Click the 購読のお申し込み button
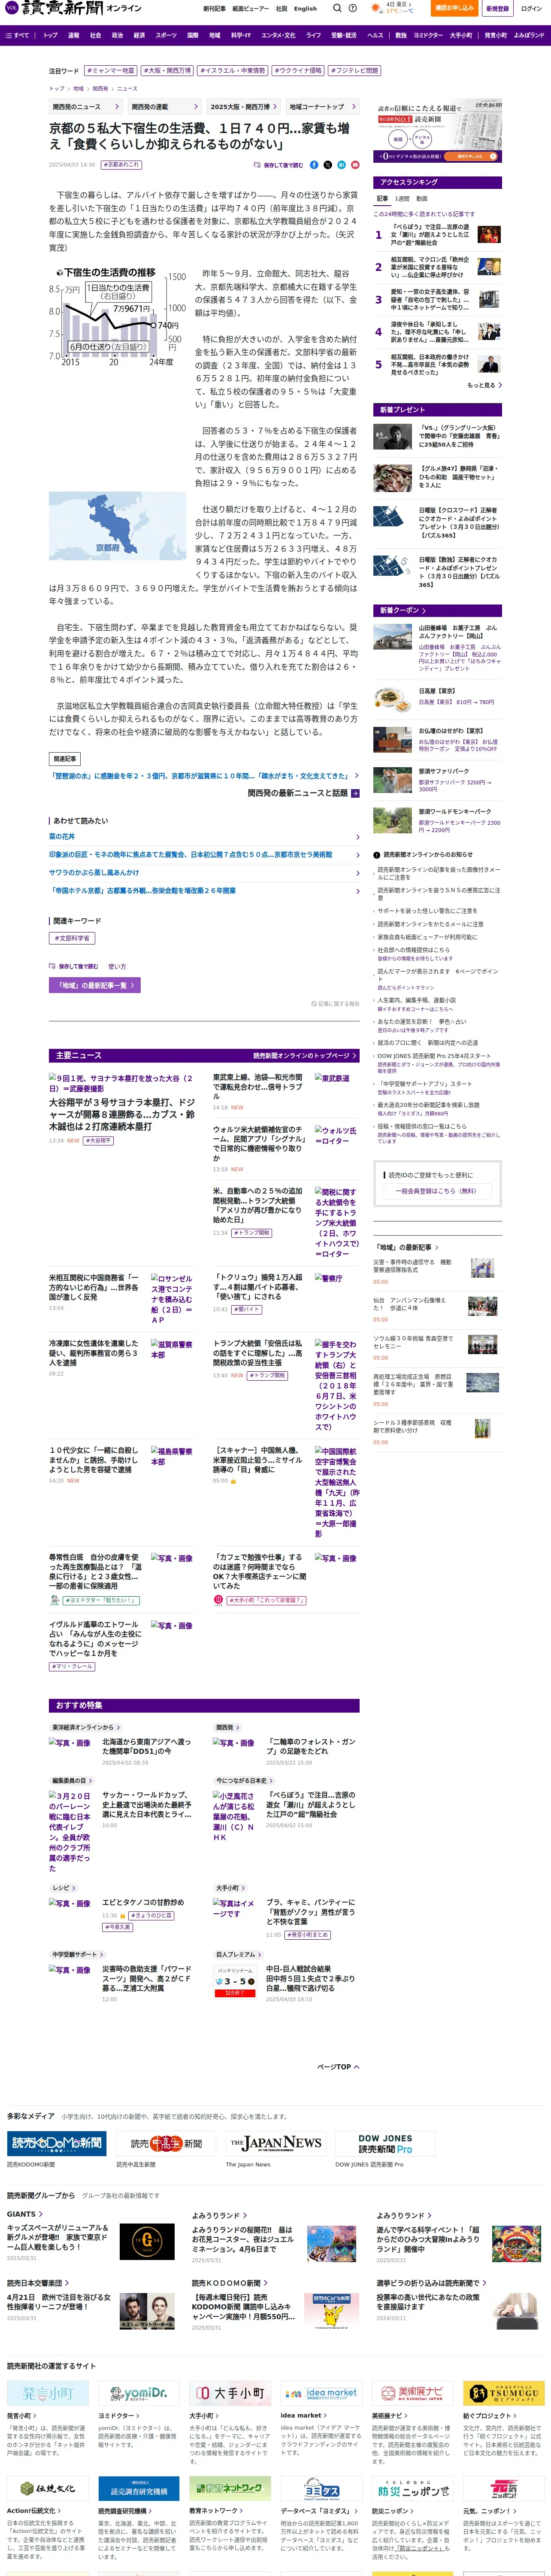Viewport: 551px width, 2576px height. coord(455,8)
